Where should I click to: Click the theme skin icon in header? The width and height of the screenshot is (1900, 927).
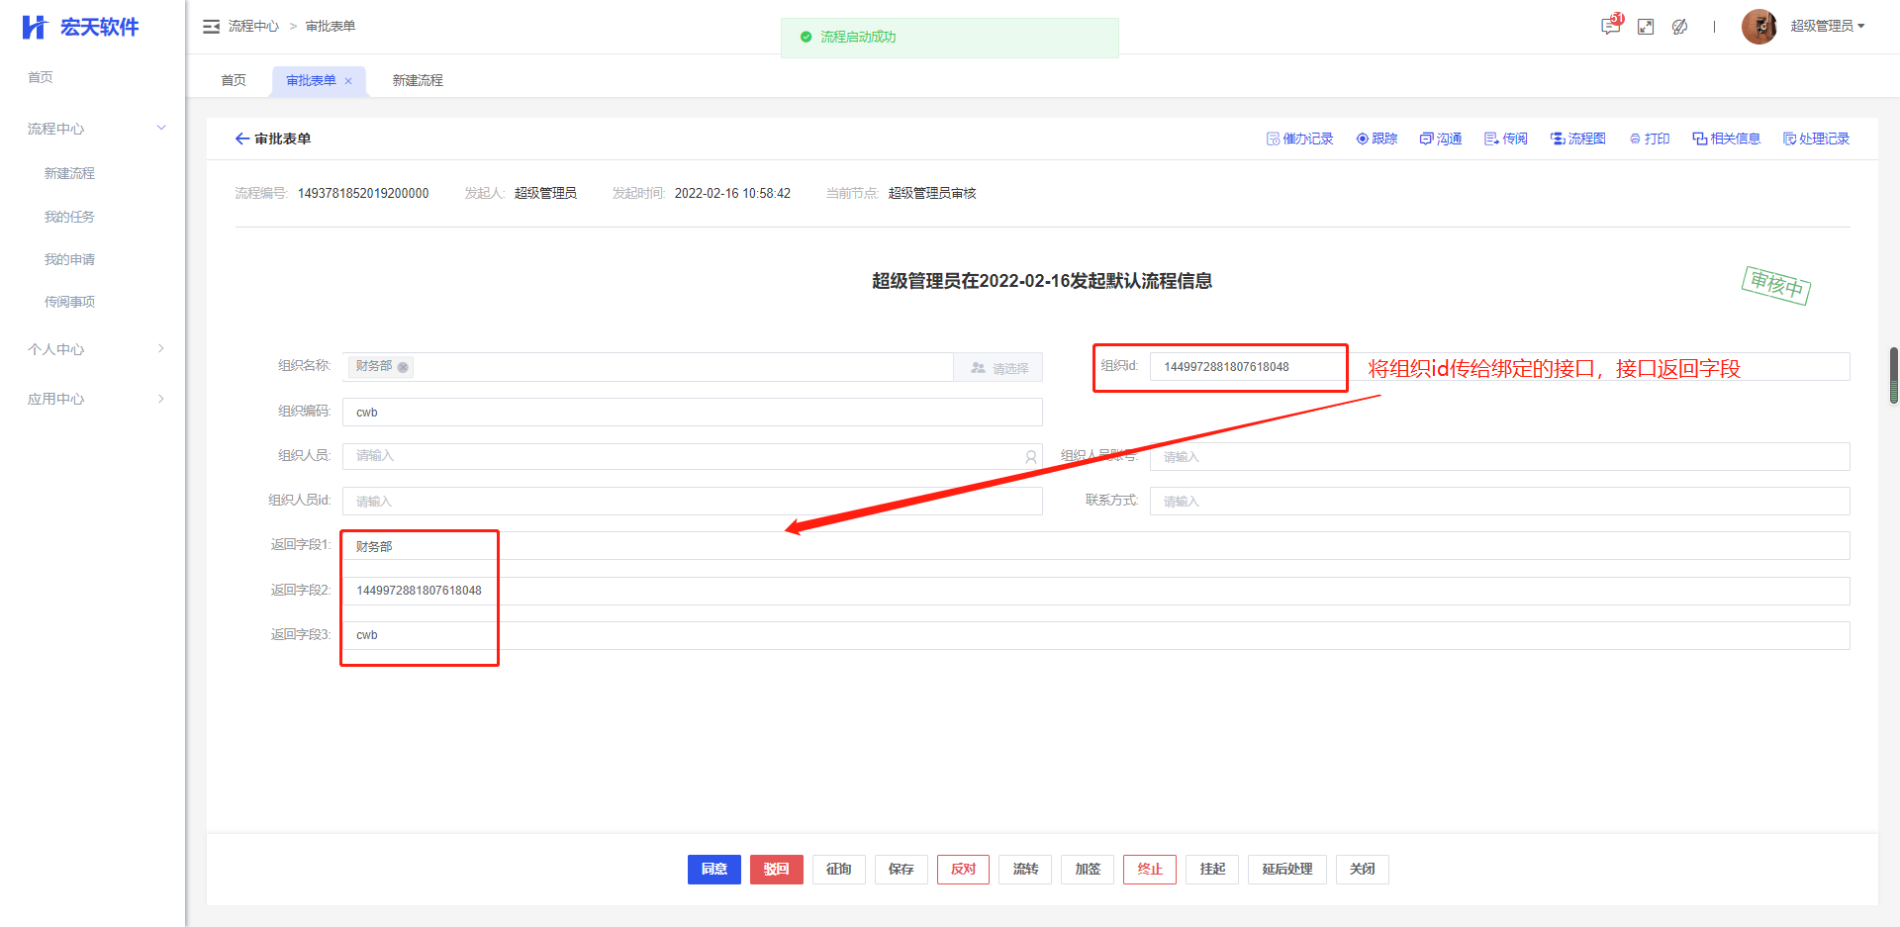(x=1679, y=27)
